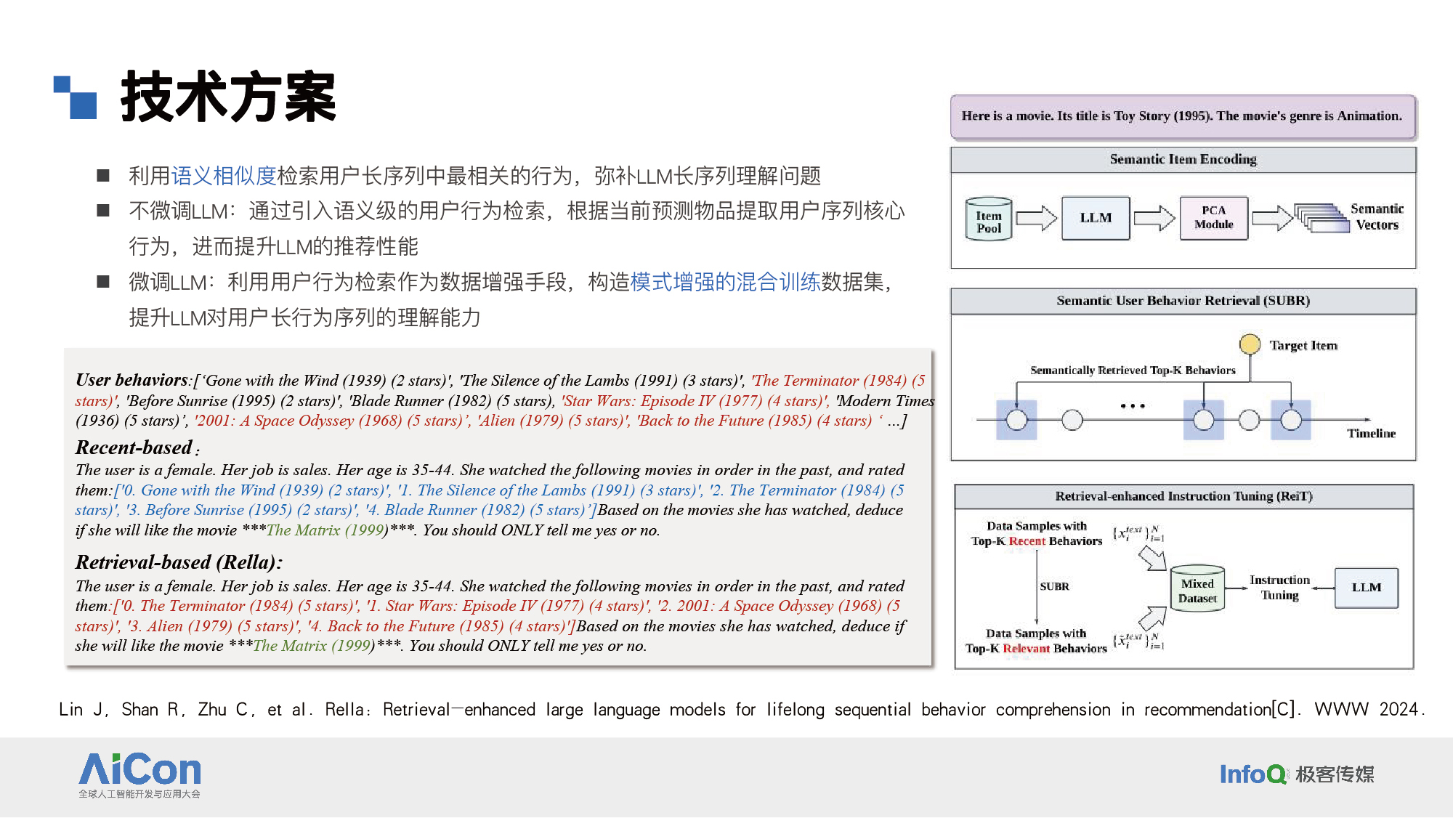Click the Retrieval-enhanced Instruction Tuning (ReiT) header
This screenshot has height=818, width=1453.
point(1183,496)
